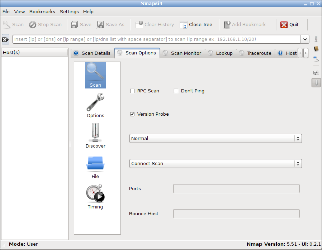The width and height of the screenshot is (322, 250).
Task: Select the Options wrench icon
Action: click(x=95, y=105)
